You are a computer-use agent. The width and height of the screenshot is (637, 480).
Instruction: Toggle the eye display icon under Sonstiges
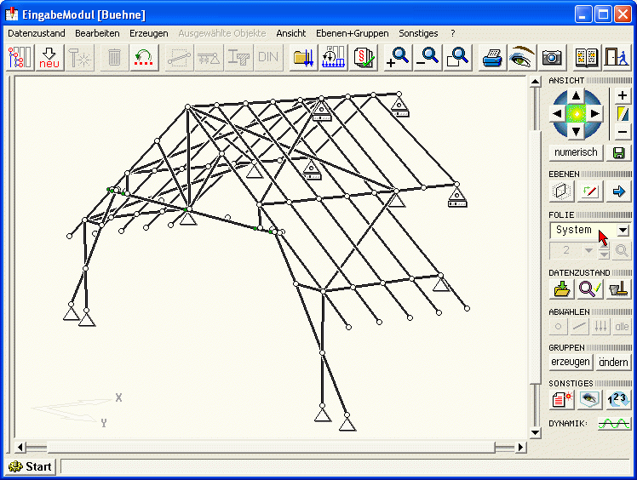589,398
